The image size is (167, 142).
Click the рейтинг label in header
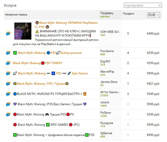coord(105,17)
